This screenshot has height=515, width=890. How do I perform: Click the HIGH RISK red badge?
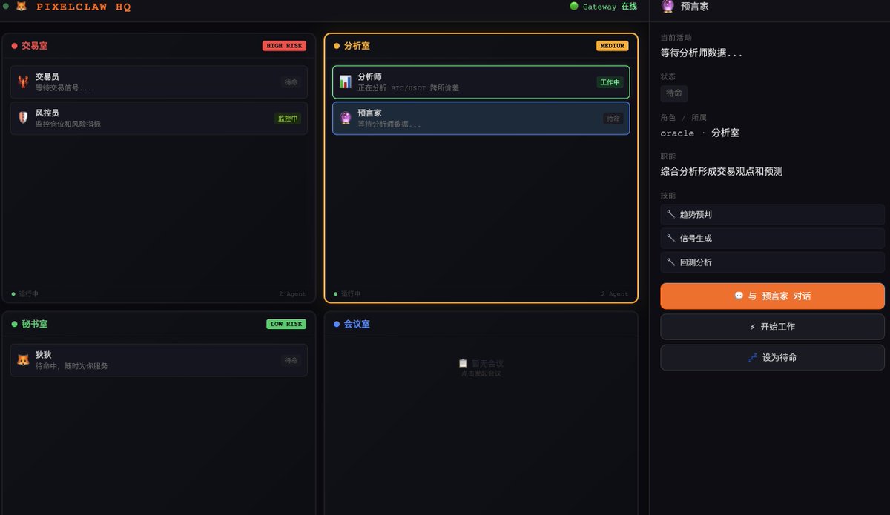point(284,46)
